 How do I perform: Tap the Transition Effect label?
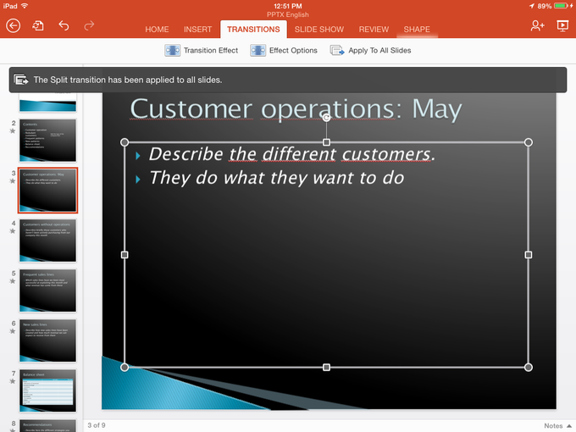click(211, 50)
